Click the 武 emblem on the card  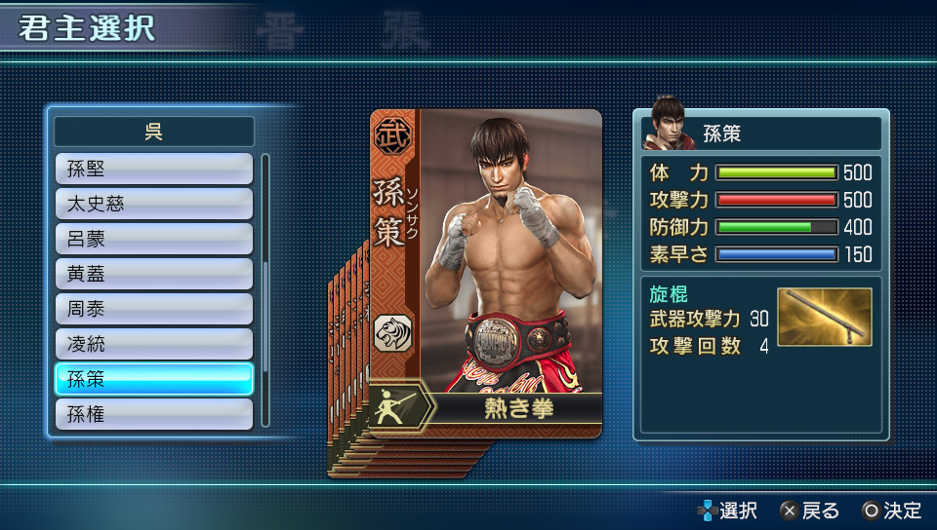pos(392,136)
